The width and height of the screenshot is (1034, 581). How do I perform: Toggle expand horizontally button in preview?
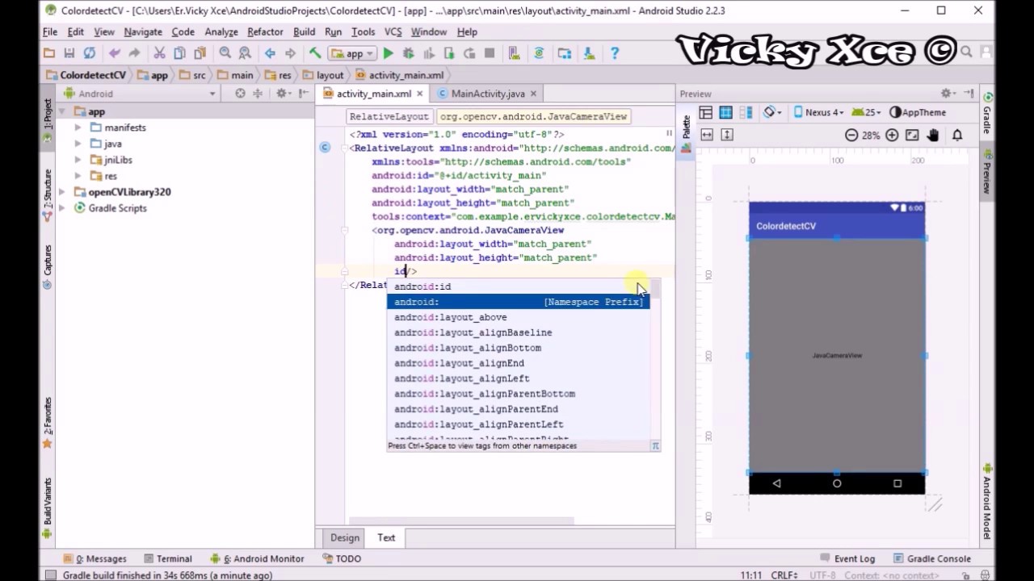coord(707,136)
